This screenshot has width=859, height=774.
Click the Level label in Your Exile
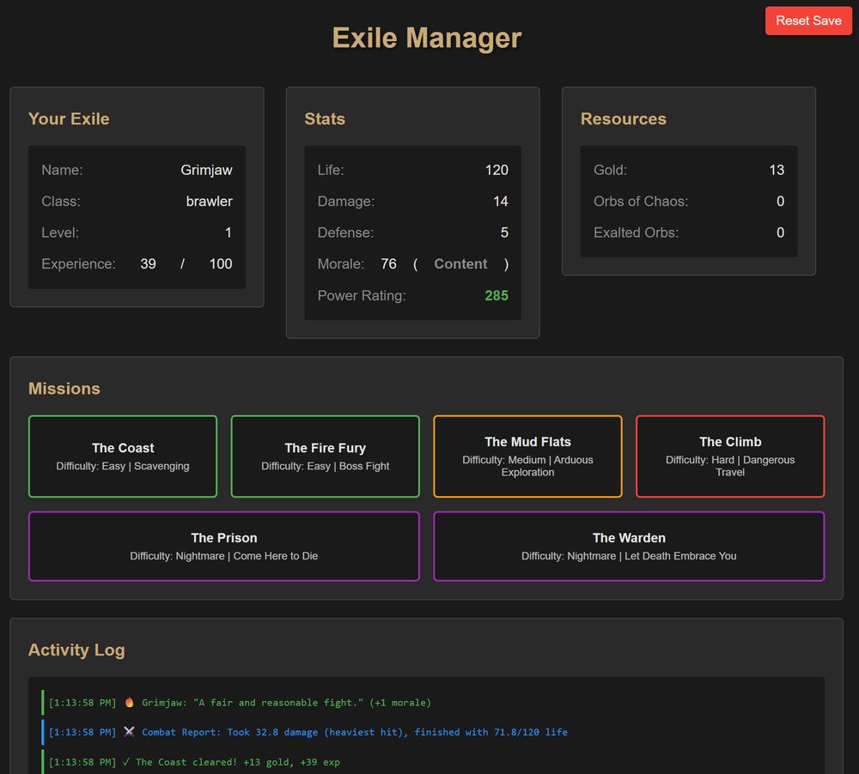(x=60, y=233)
